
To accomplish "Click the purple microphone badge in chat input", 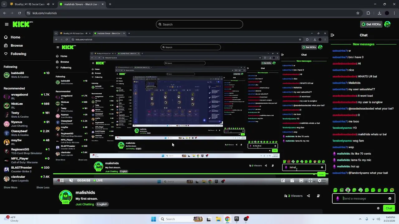I will coord(338,198).
